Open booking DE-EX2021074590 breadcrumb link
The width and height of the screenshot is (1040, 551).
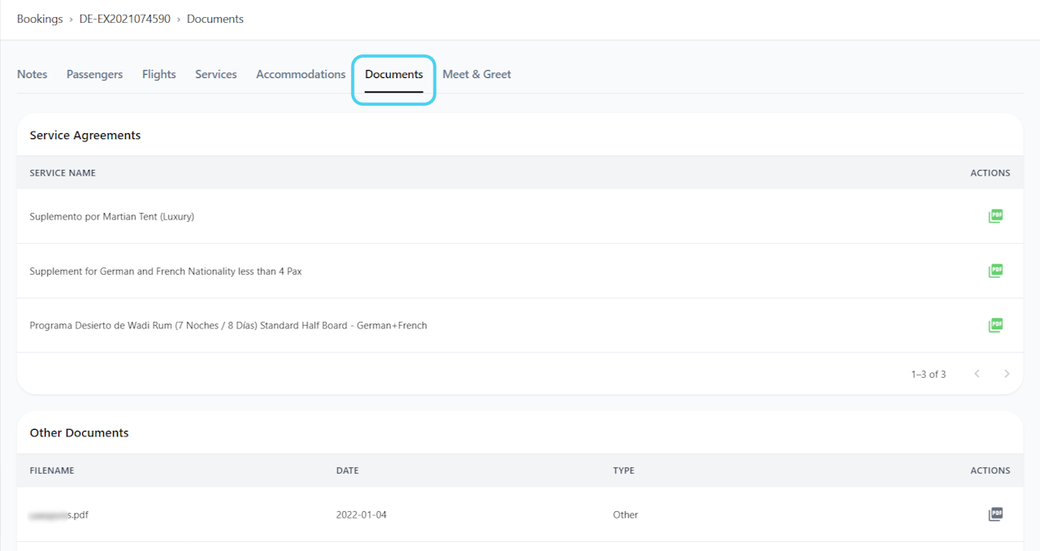(x=125, y=19)
